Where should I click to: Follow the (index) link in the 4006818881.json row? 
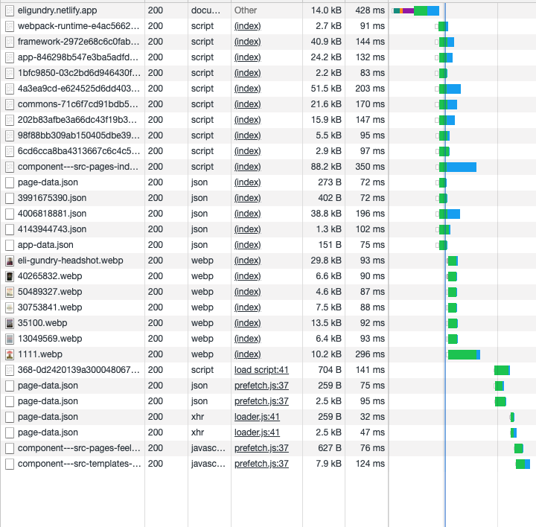tap(247, 214)
